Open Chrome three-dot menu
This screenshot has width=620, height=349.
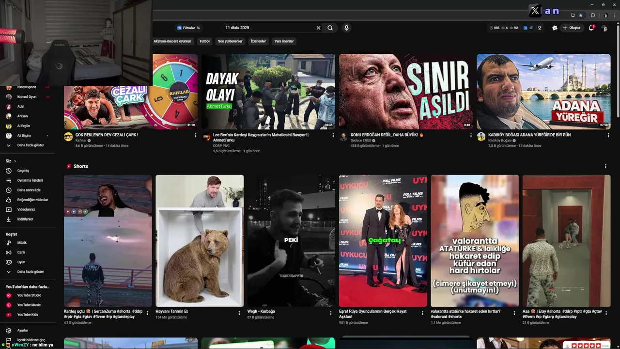coord(614,15)
